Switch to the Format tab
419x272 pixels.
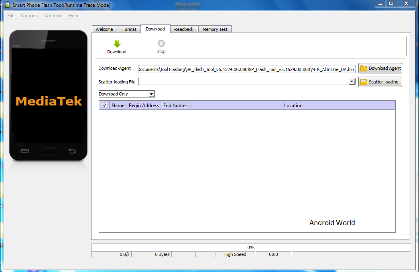coord(129,29)
